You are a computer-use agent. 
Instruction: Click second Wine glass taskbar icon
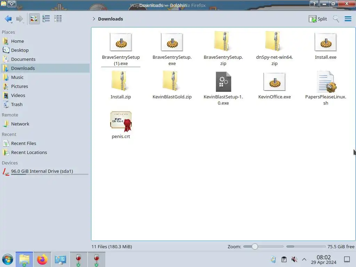pyautogui.click(x=97, y=259)
